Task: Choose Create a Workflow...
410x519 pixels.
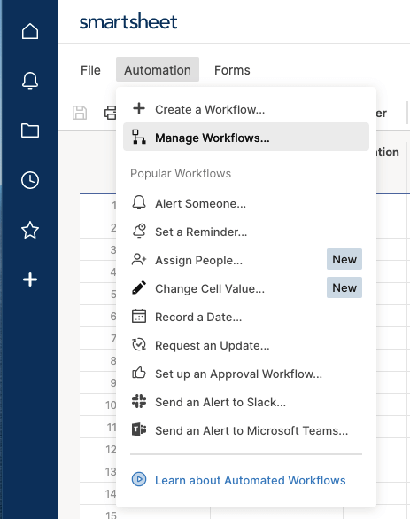Action: click(246, 109)
